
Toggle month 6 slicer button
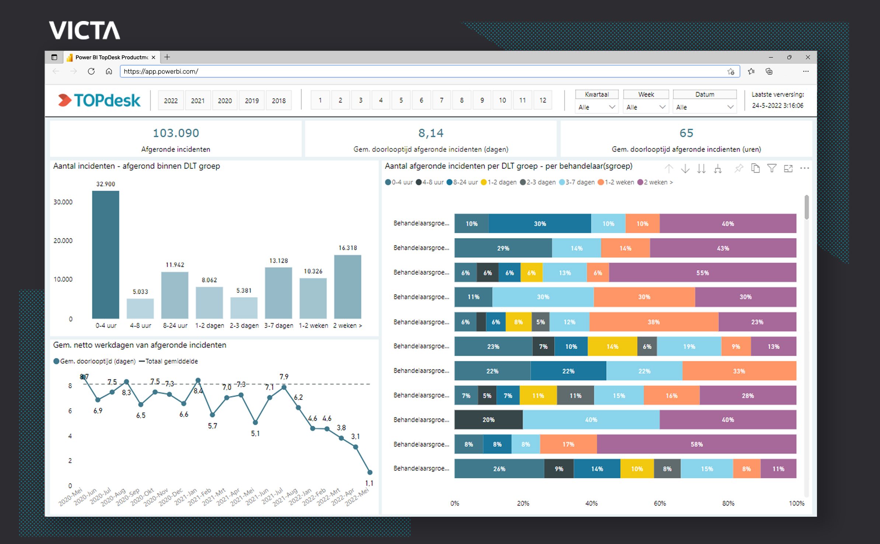421,100
